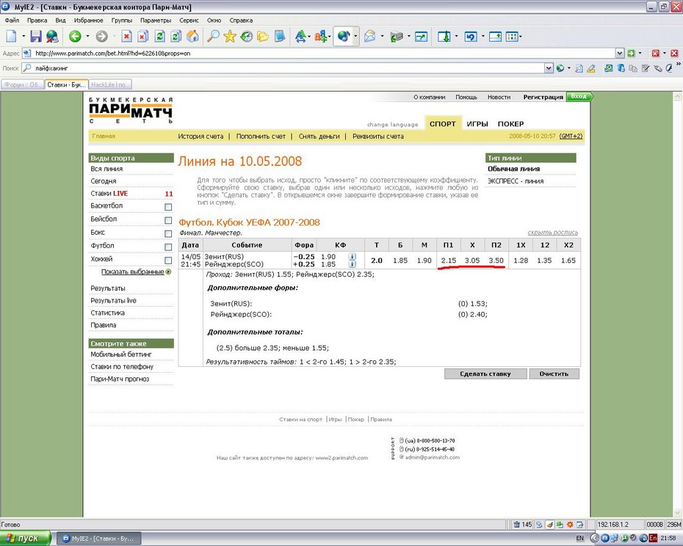
Task: Click the Очистить button
Action: [x=554, y=374]
